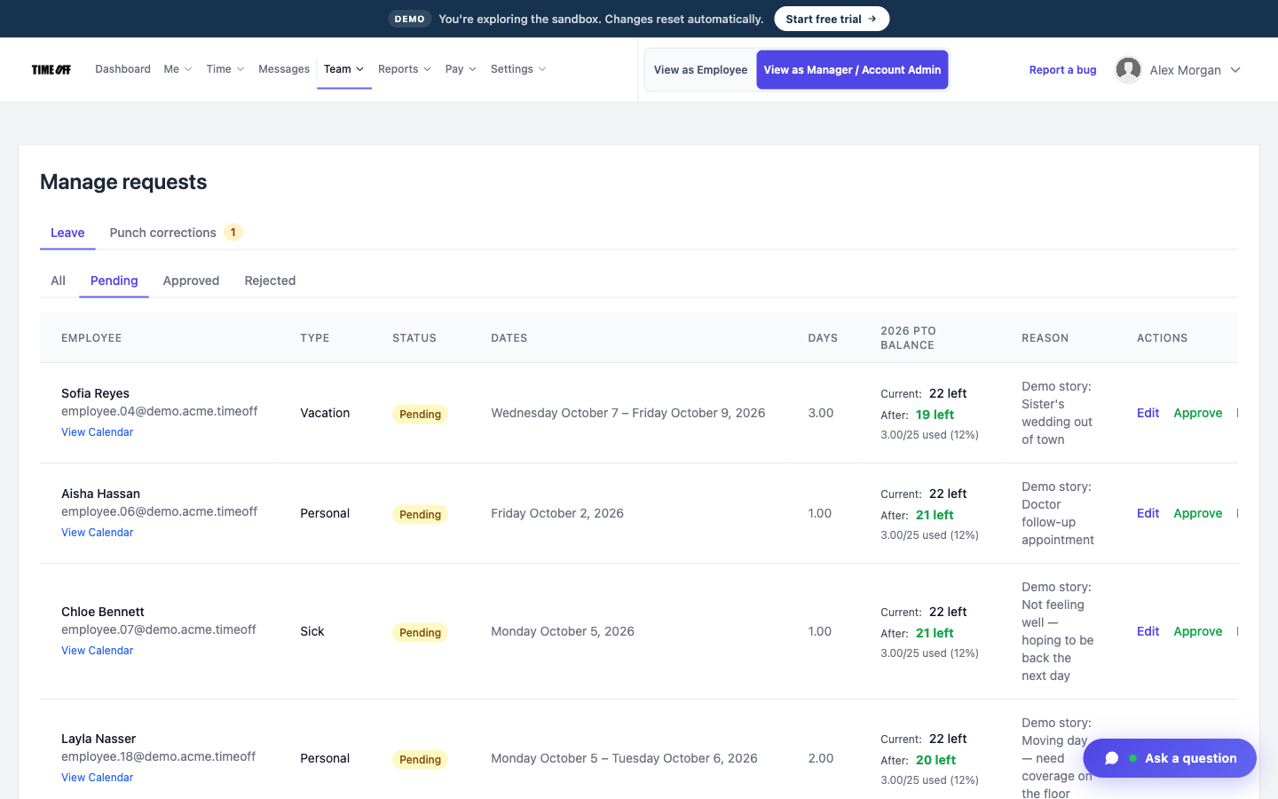Go to the Dashboard page
This screenshot has width=1278, height=799.
click(122, 69)
